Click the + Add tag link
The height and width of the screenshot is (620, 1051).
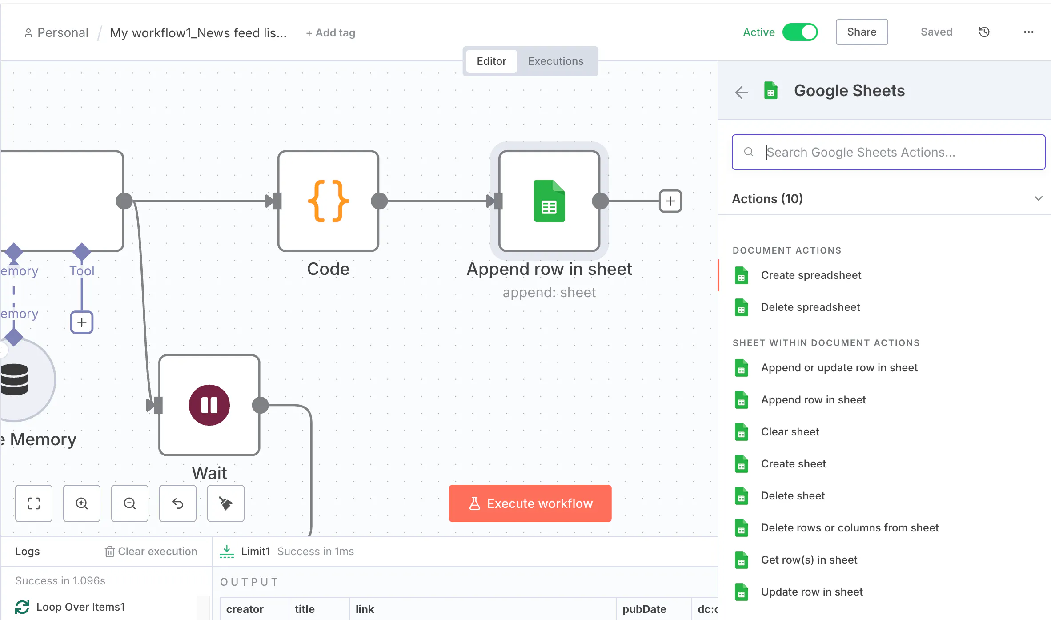coord(330,33)
